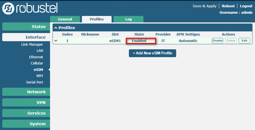Open the VPN menu section
Image resolution: width=255 pixels, height=130 pixels.
point(24,103)
